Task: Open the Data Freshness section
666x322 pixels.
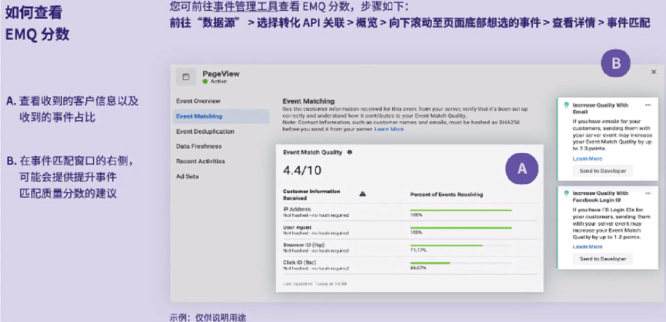Action: [199, 146]
